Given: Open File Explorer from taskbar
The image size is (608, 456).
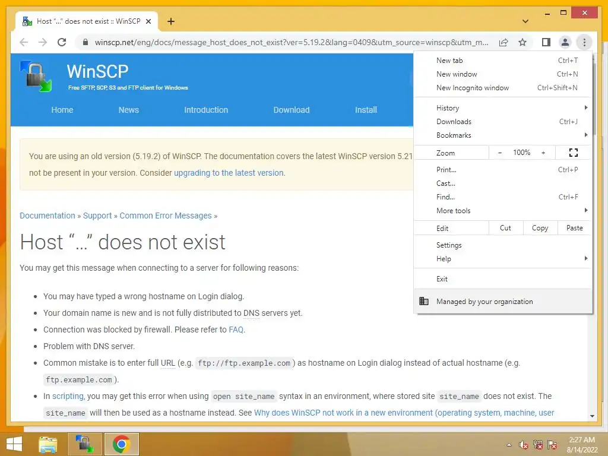Looking at the screenshot, I should point(47,444).
